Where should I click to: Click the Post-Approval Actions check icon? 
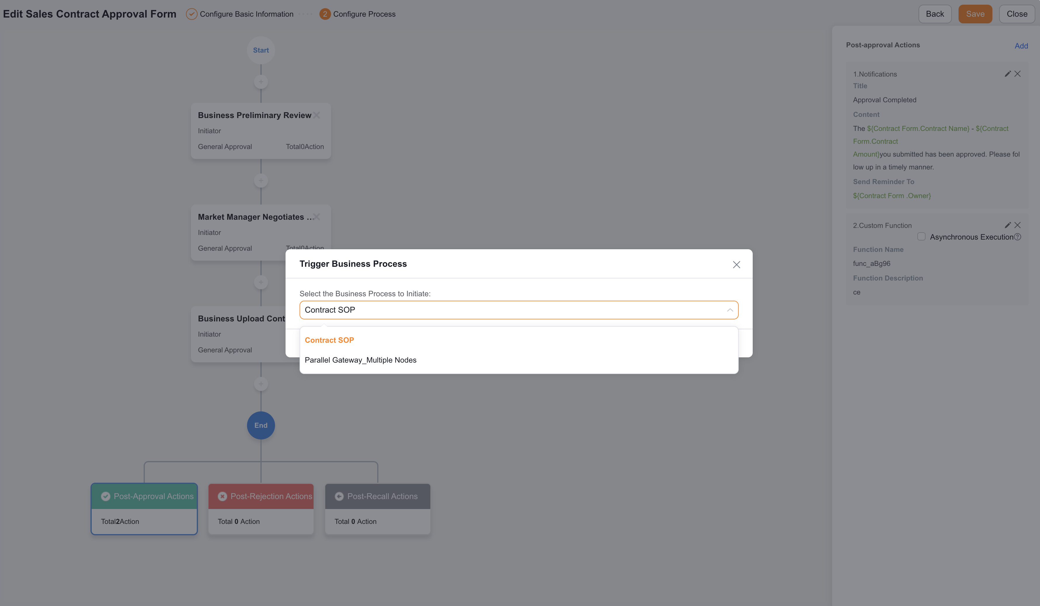(x=106, y=496)
